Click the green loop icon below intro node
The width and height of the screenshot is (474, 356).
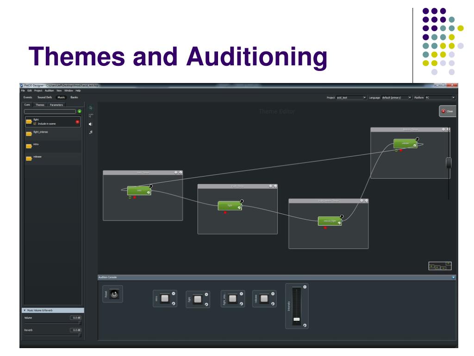130,197
